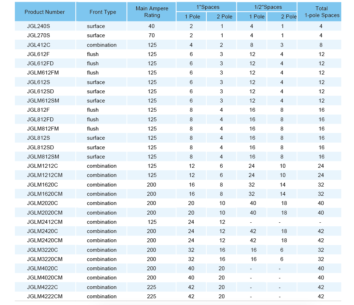The height and width of the screenshot is (305, 354).
Task: Click 'surface' front type in JGL812SD row
Action: [x=96, y=148]
